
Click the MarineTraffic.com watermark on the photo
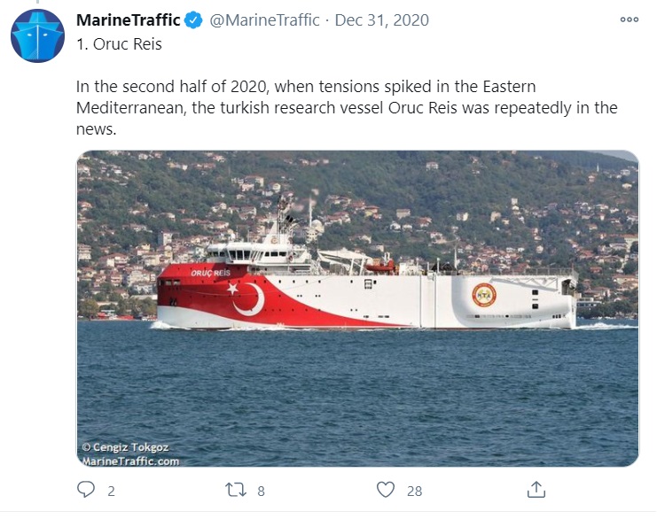(130, 461)
